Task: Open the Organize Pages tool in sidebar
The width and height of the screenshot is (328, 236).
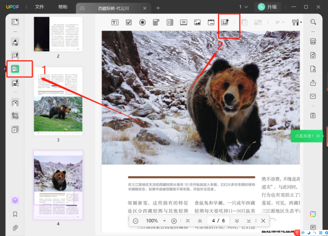Action: (x=15, y=103)
